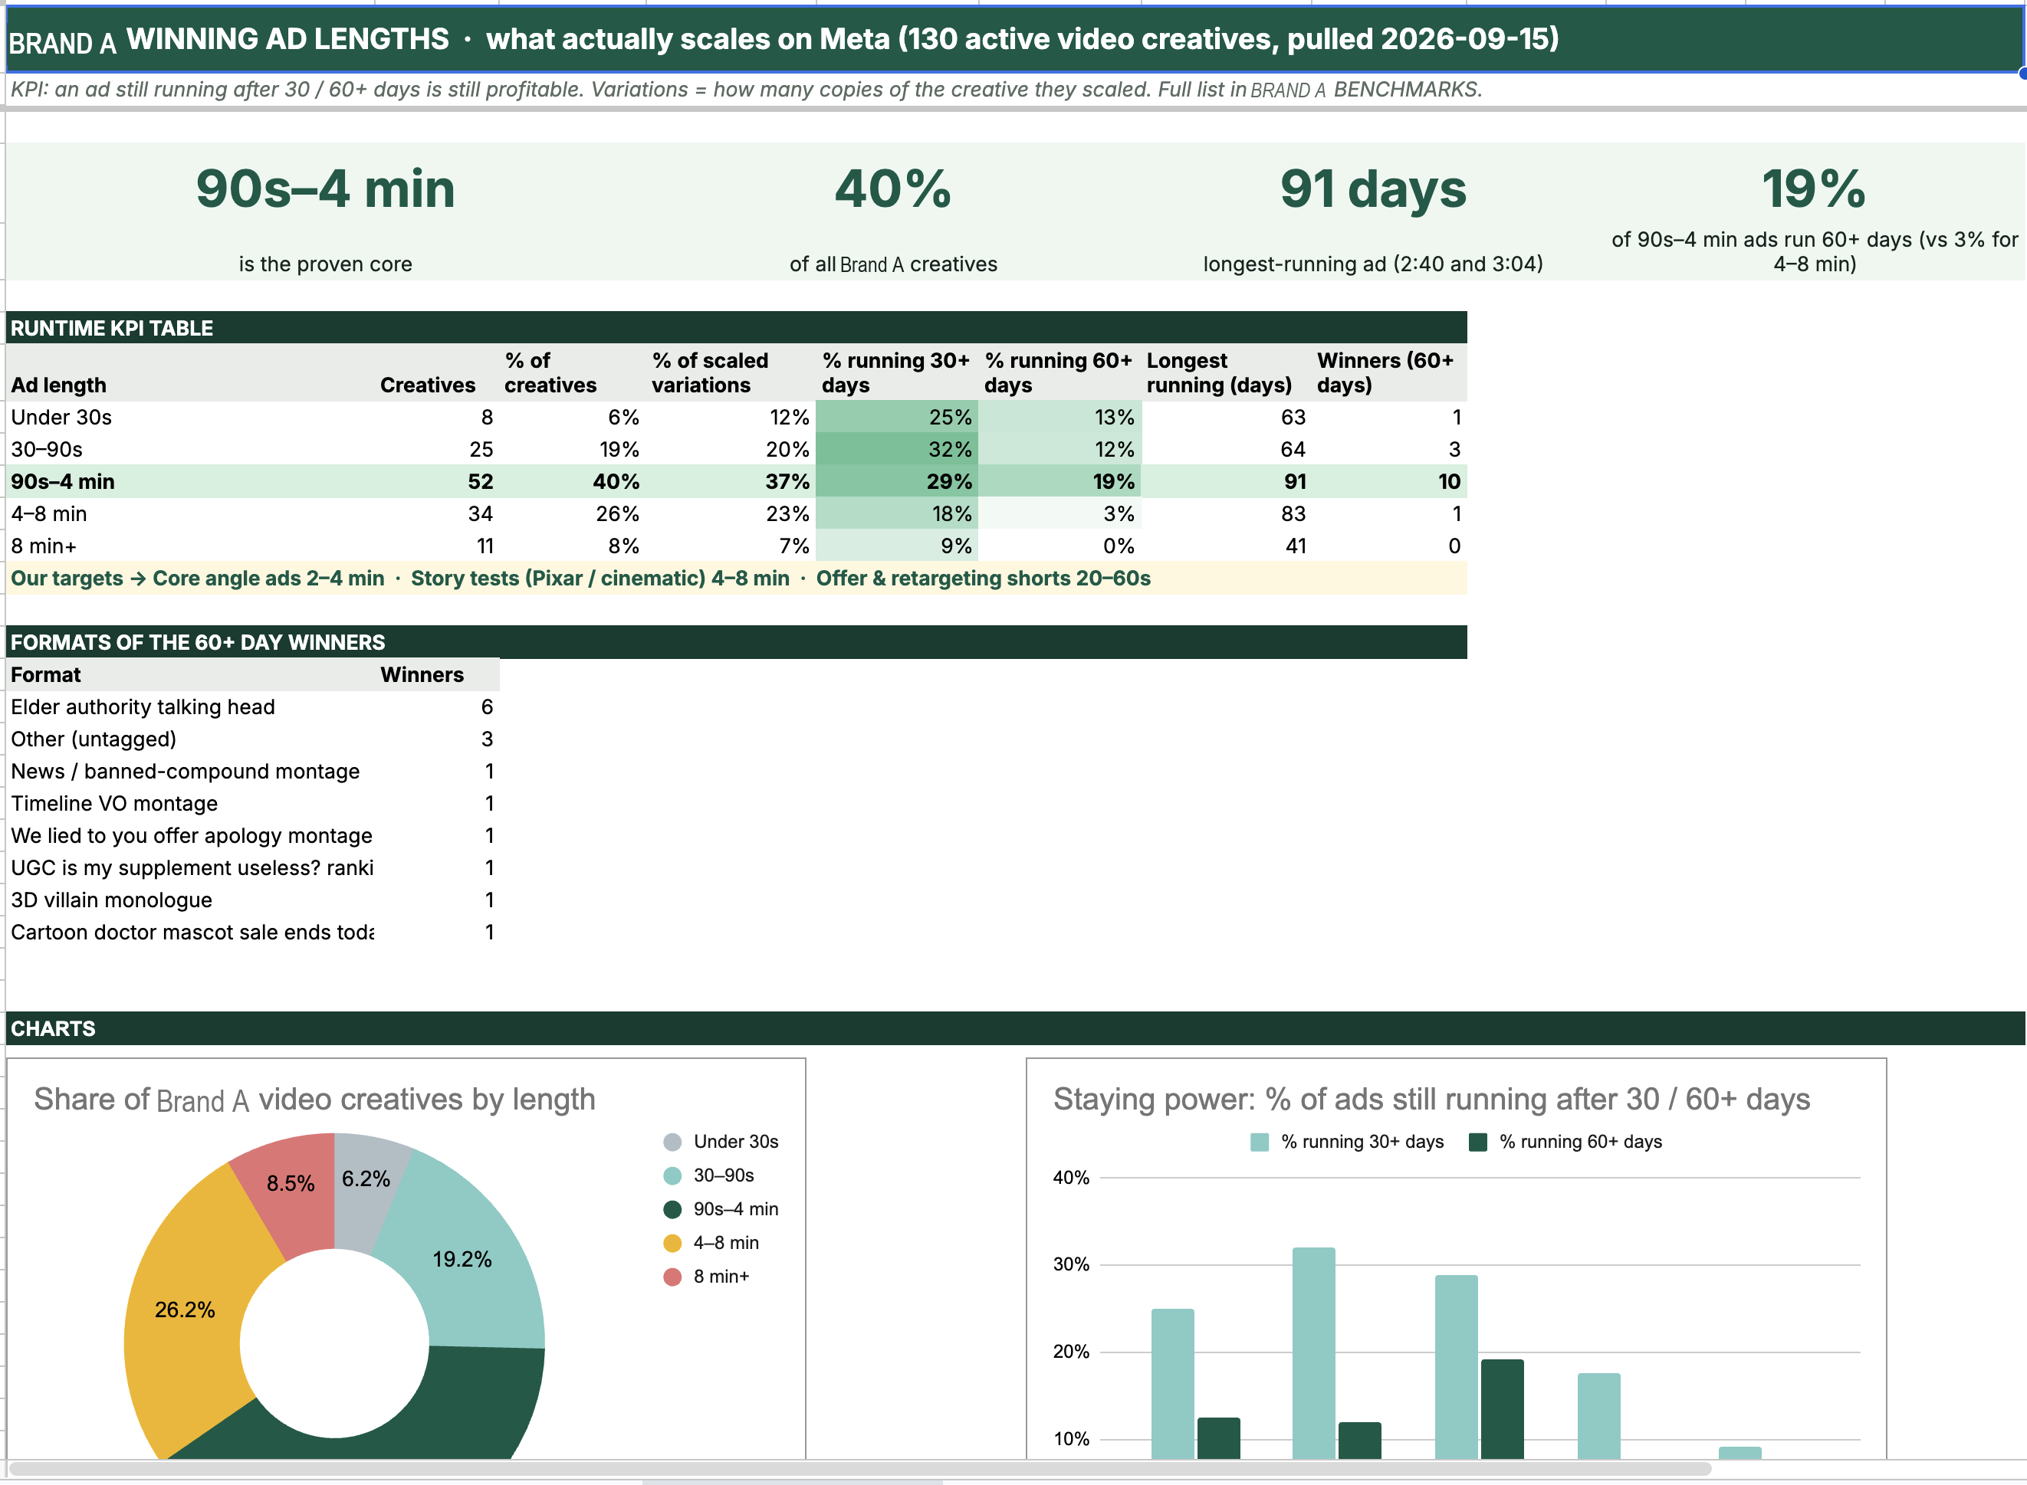Select 'We lied to you offer apology montage'
The width and height of the screenshot is (2027, 1485).
(192, 836)
